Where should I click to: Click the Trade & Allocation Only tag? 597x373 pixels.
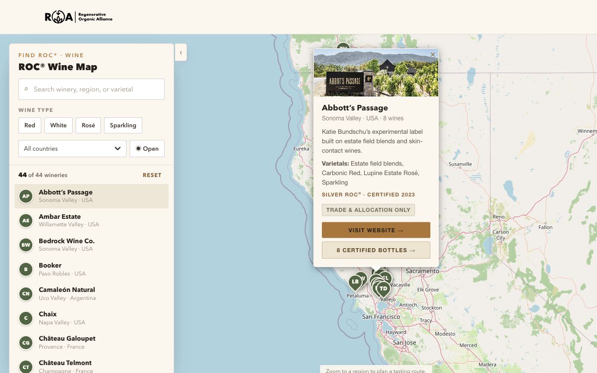[x=368, y=210]
